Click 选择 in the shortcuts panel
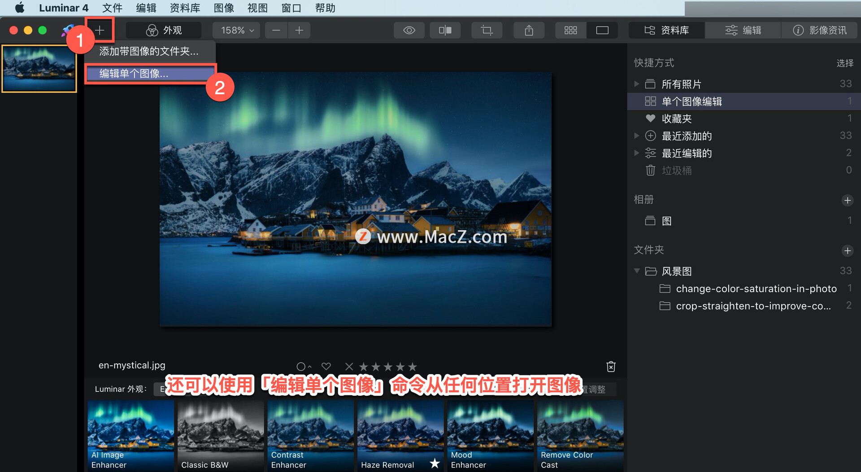 pyautogui.click(x=844, y=63)
